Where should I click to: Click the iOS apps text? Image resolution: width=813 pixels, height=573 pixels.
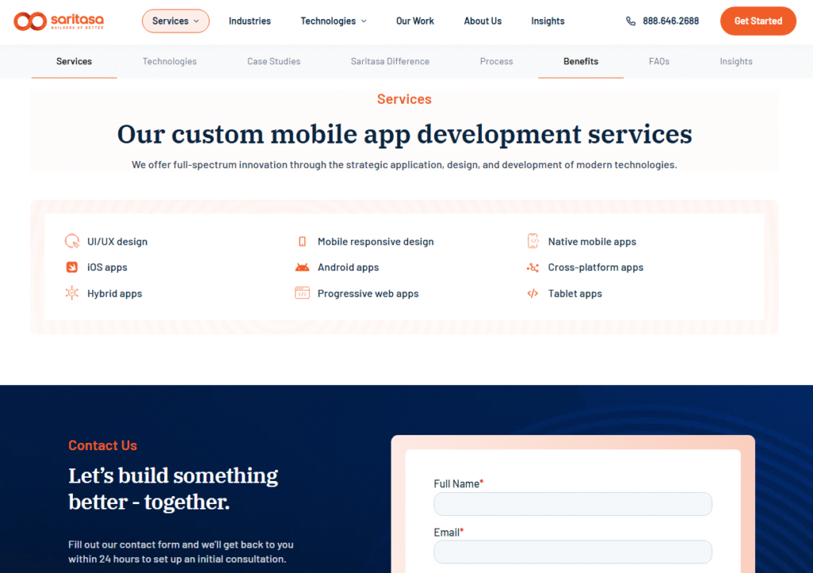coord(107,267)
